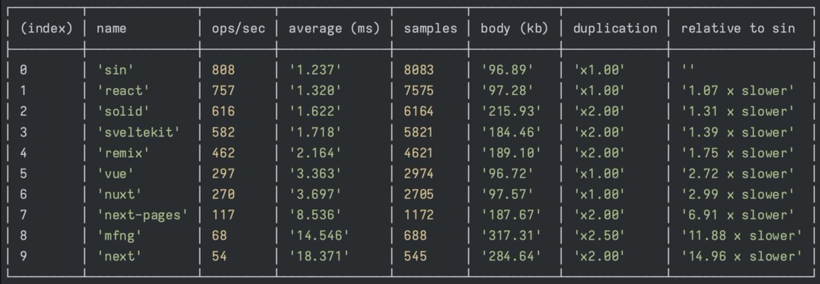Viewport: 820px width, 284px height.
Task: Click ops/sec value 270
Action: [x=223, y=194]
